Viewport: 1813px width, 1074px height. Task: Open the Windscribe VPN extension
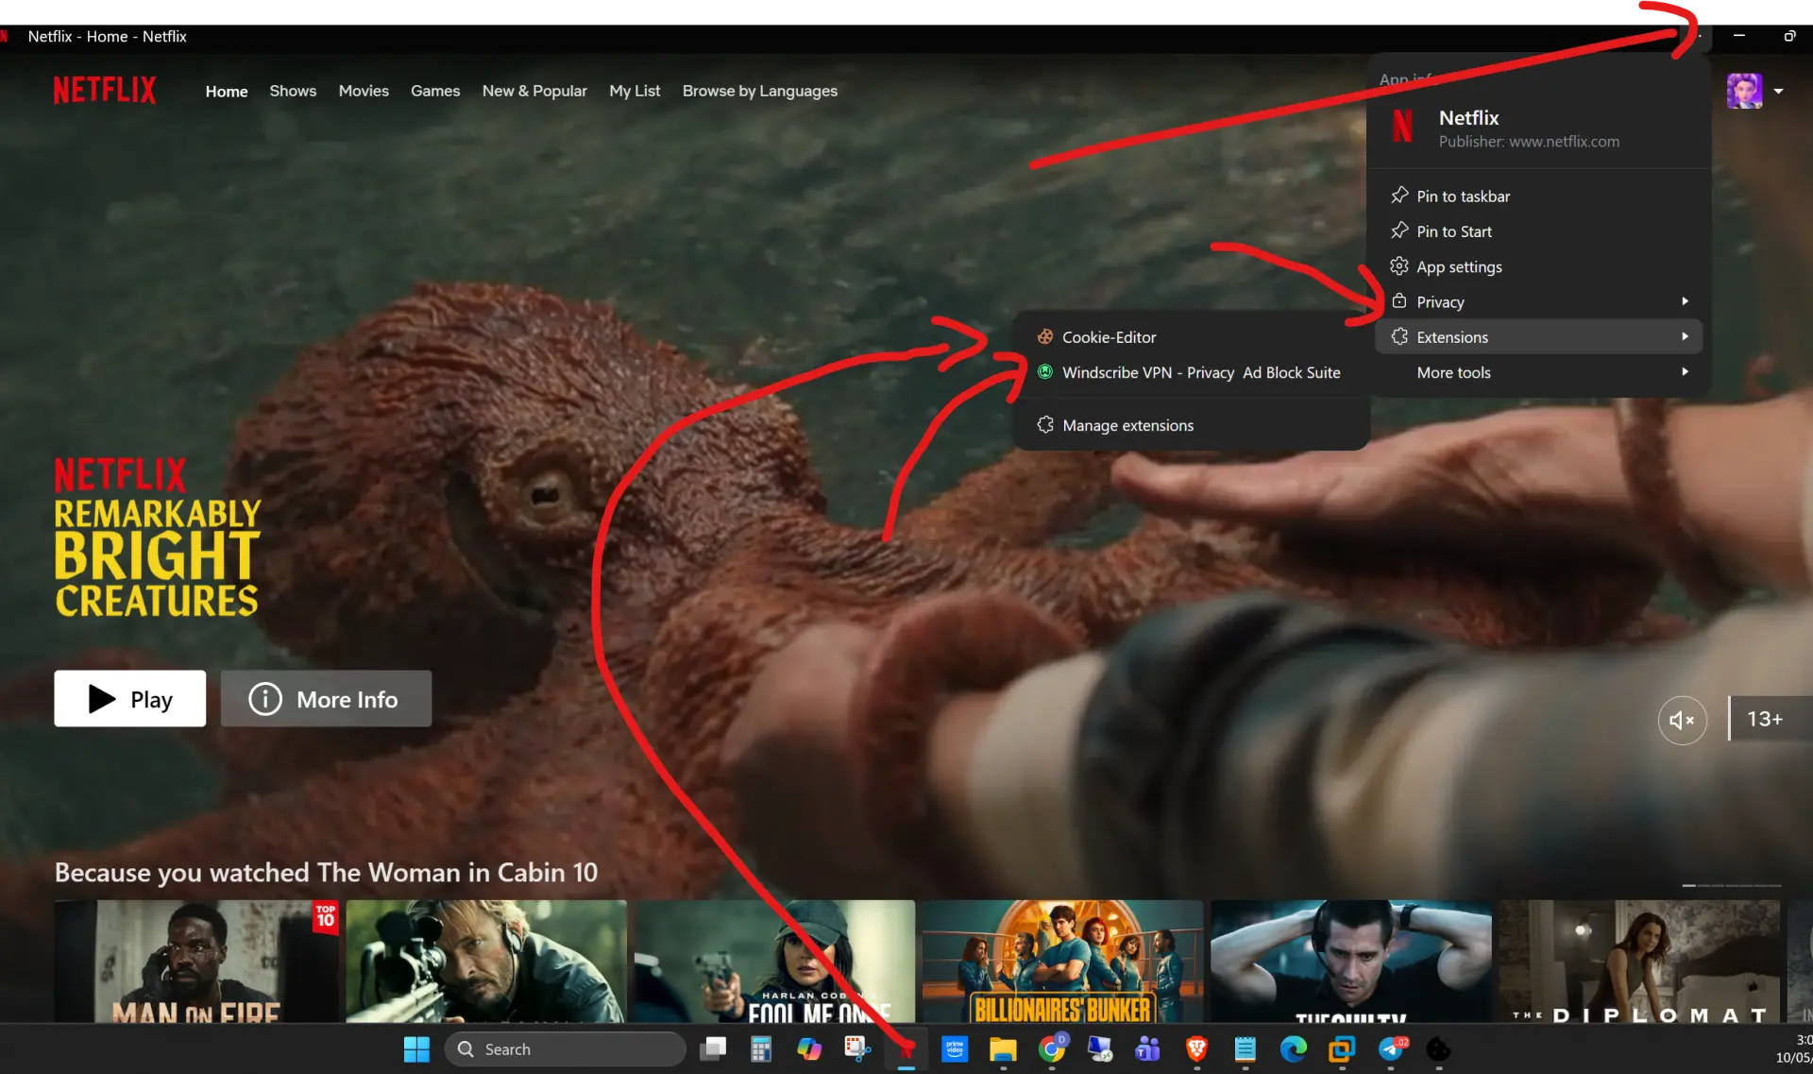[1192, 372]
